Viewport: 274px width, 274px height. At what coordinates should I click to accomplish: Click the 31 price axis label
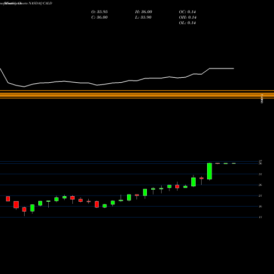pos(260,174)
